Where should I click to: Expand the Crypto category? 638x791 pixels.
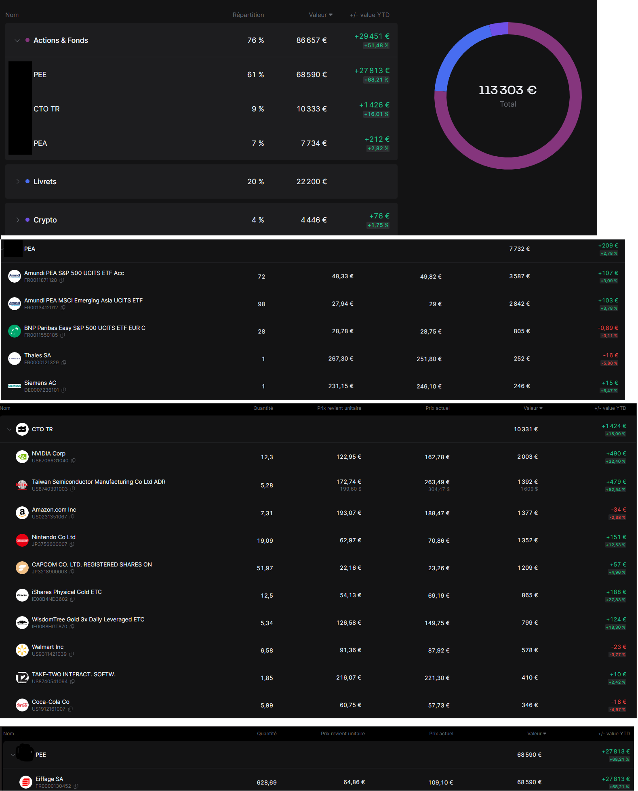(17, 220)
